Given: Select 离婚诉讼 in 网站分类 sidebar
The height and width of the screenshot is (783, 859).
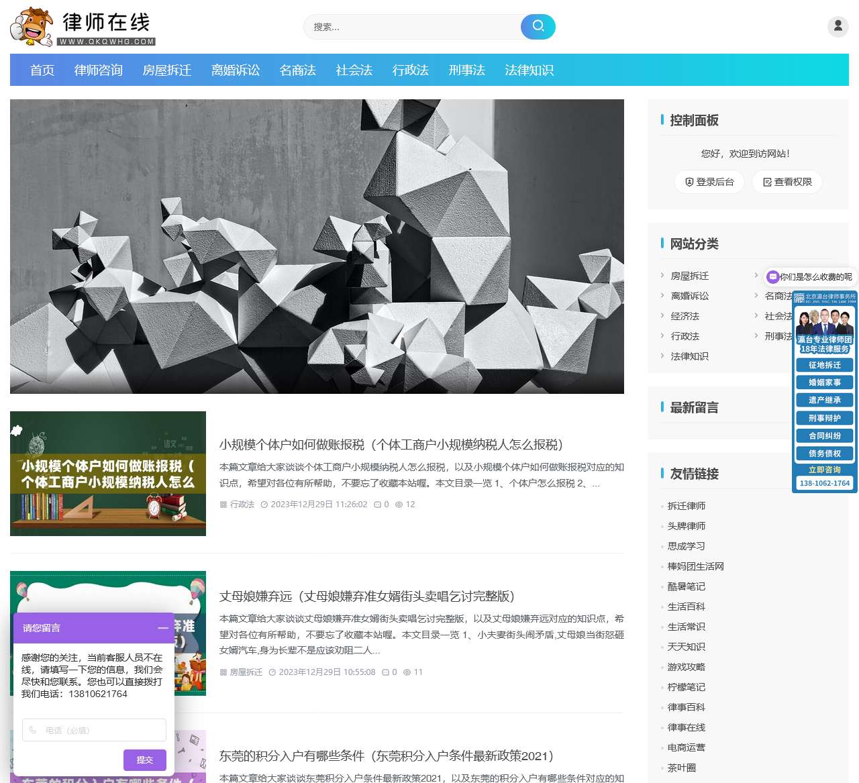Looking at the screenshot, I should 690,296.
